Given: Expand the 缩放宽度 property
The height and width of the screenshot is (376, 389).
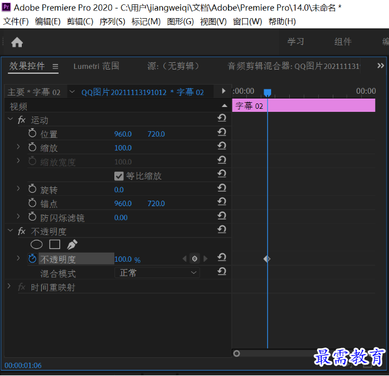Looking at the screenshot, I should (18, 161).
